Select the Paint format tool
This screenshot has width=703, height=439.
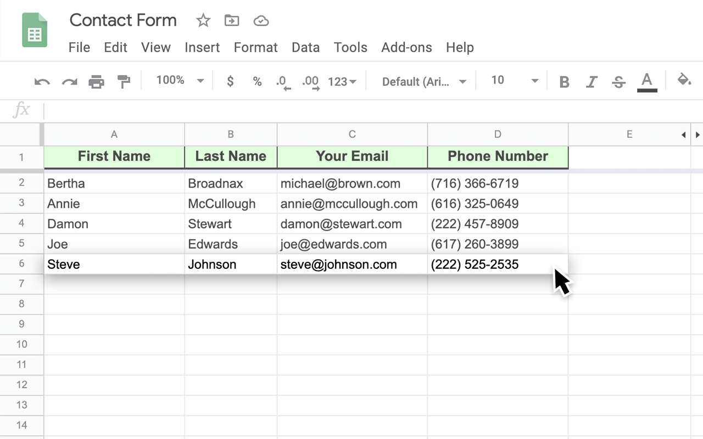pos(124,80)
